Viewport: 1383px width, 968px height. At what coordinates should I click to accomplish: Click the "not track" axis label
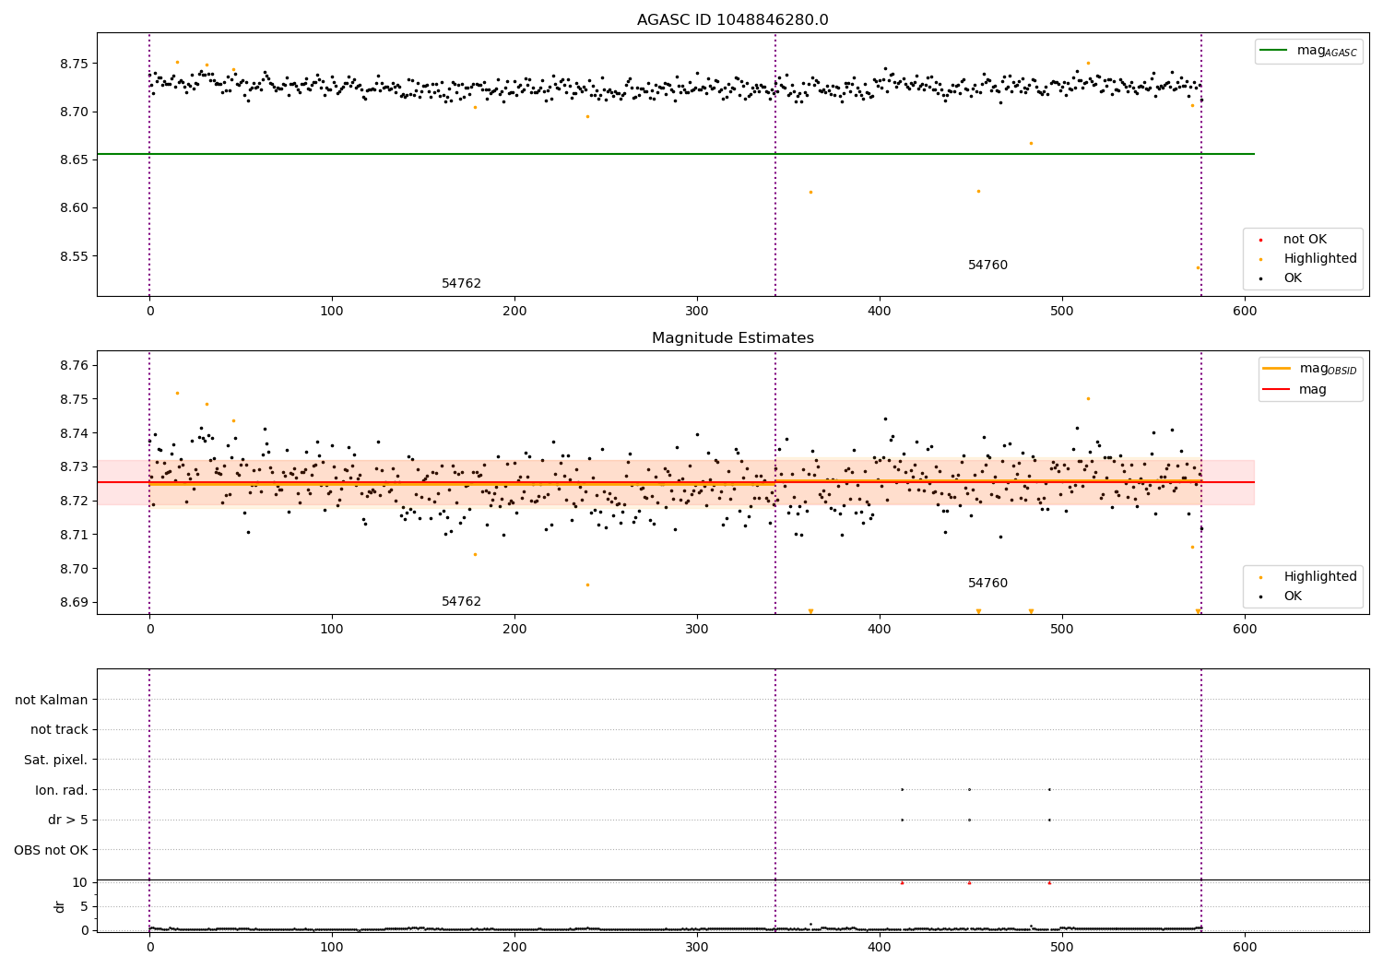pos(59,729)
